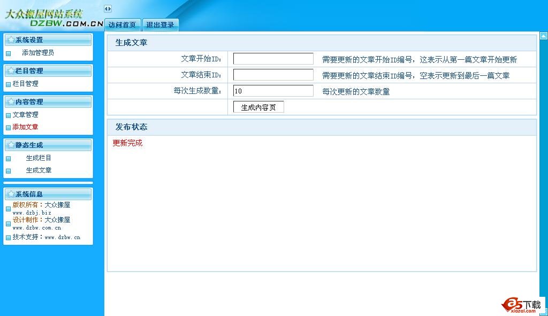The height and width of the screenshot is (316, 548).
Task: Click the bullet icon before 生成栏目
Action: coord(9,159)
